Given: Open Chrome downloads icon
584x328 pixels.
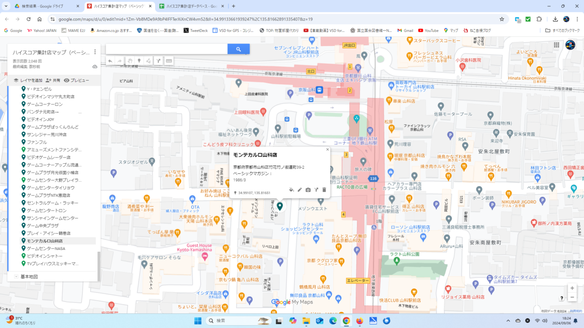Looking at the screenshot, I should tap(555, 19).
